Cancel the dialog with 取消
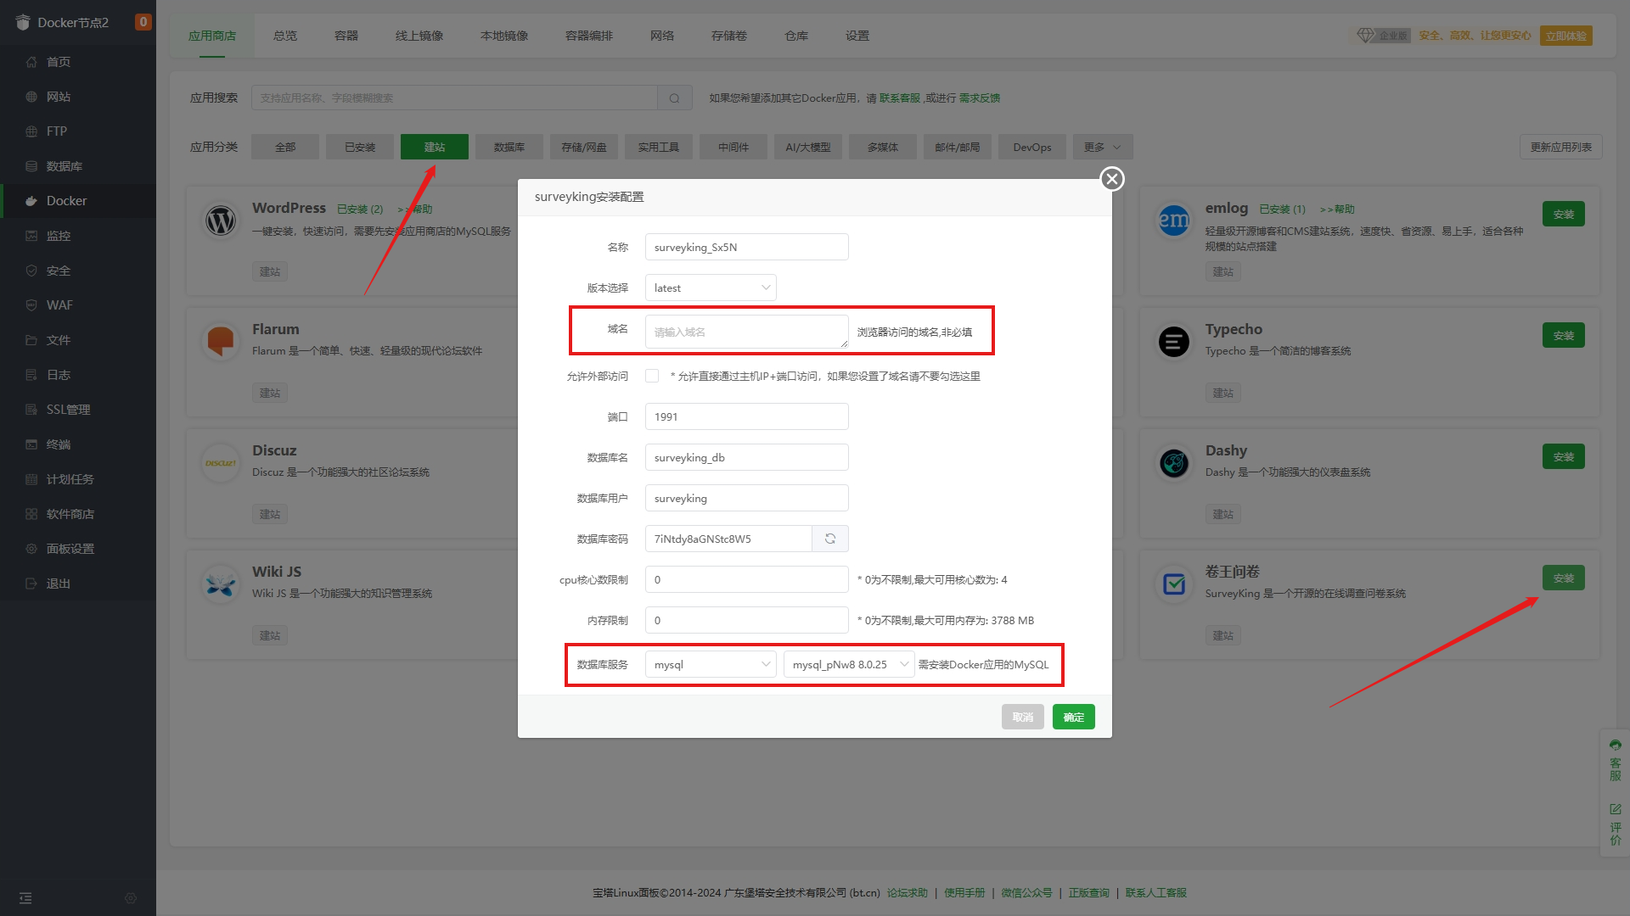This screenshot has height=916, width=1630. pyautogui.click(x=1023, y=717)
